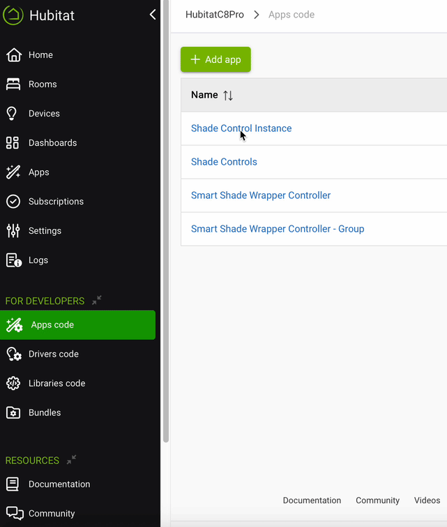Click the Devices light bulb icon
This screenshot has width=447, height=527.
pyautogui.click(x=11, y=113)
